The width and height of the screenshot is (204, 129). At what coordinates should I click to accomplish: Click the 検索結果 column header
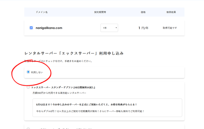pos(171,12)
